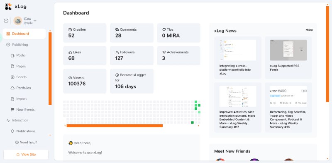Image resolution: width=332 pixels, height=163 pixels.
Task: Open Portfolios via its cloud icon
Action: point(12,88)
